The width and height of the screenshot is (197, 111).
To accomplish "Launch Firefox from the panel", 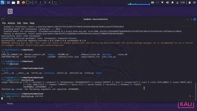I will [x=23, y=2].
